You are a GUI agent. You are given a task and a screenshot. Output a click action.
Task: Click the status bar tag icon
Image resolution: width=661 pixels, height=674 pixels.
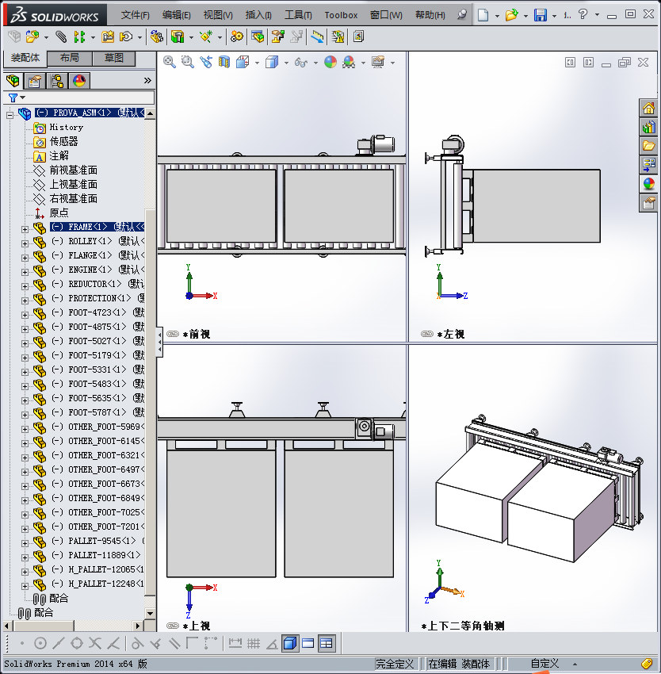pos(647,664)
